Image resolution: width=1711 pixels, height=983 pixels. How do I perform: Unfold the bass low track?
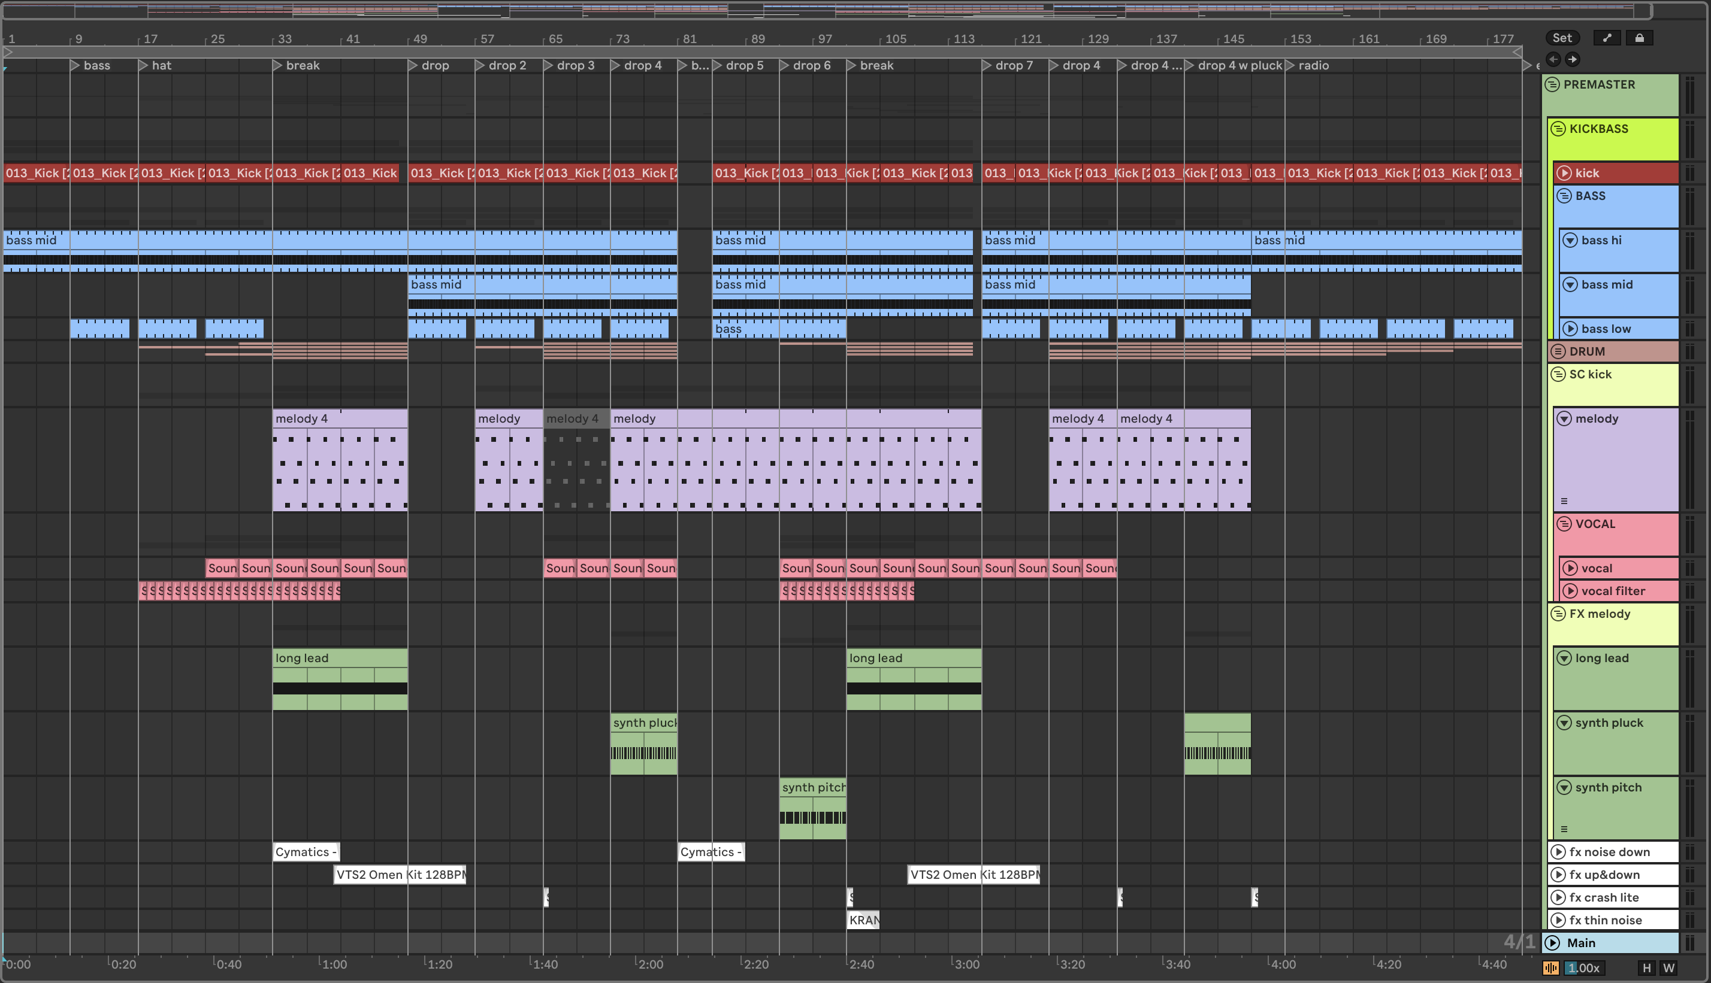[1570, 329]
